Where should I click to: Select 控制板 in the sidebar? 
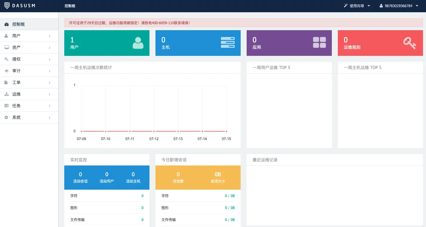pyautogui.click(x=19, y=24)
